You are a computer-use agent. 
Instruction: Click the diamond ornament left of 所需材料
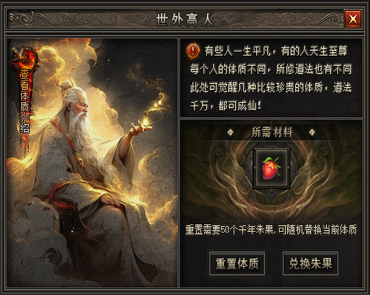pyautogui.click(x=230, y=132)
